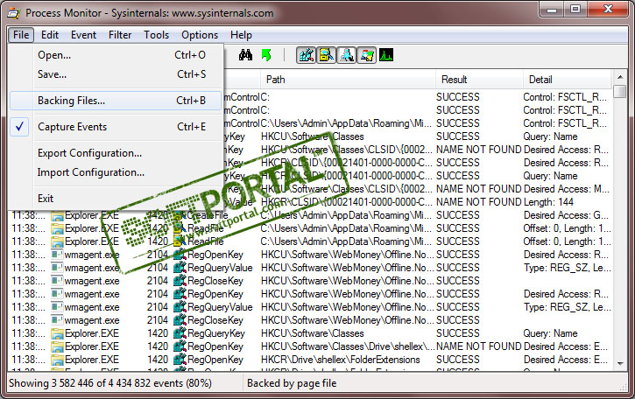Image resolution: width=635 pixels, height=399 pixels.
Task: Click 'Desired Access: M...' detail cell
Action: click(x=566, y=189)
